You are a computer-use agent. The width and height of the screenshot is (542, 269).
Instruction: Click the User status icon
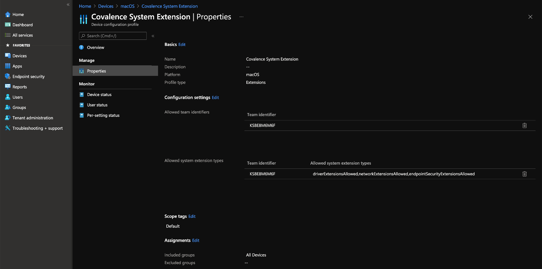pyautogui.click(x=81, y=105)
